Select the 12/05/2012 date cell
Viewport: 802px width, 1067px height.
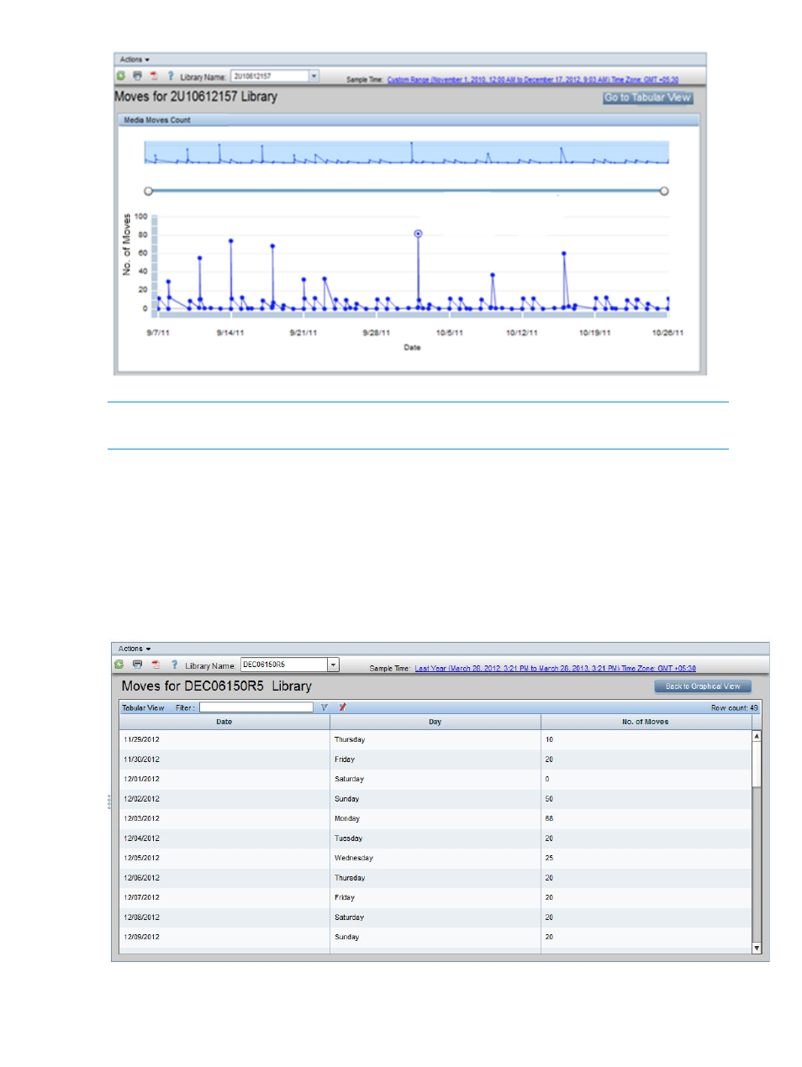(224, 859)
